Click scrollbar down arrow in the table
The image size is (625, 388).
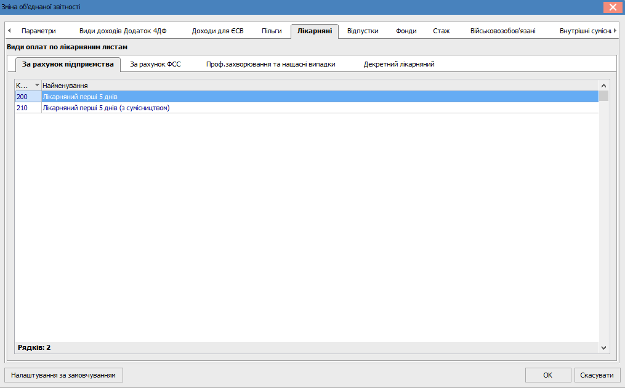(603, 347)
